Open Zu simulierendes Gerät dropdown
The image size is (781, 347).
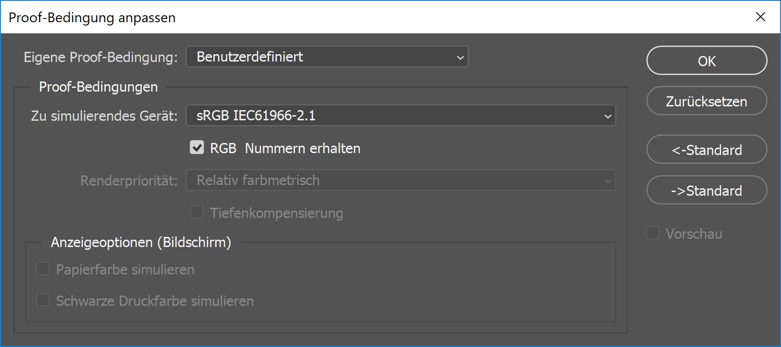coord(401,116)
